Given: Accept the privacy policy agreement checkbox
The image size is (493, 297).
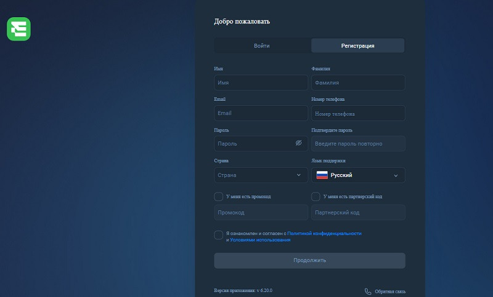Looking at the screenshot, I should [x=219, y=235].
